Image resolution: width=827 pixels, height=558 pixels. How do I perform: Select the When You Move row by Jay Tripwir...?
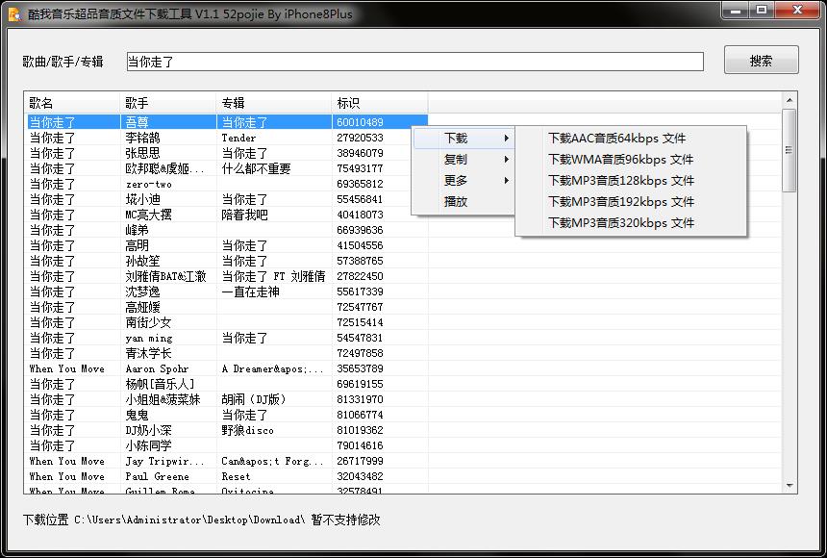coord(227,461)
